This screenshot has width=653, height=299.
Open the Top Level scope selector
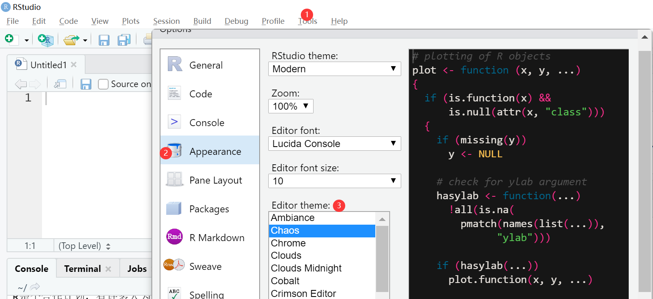[x=84, y=246]
